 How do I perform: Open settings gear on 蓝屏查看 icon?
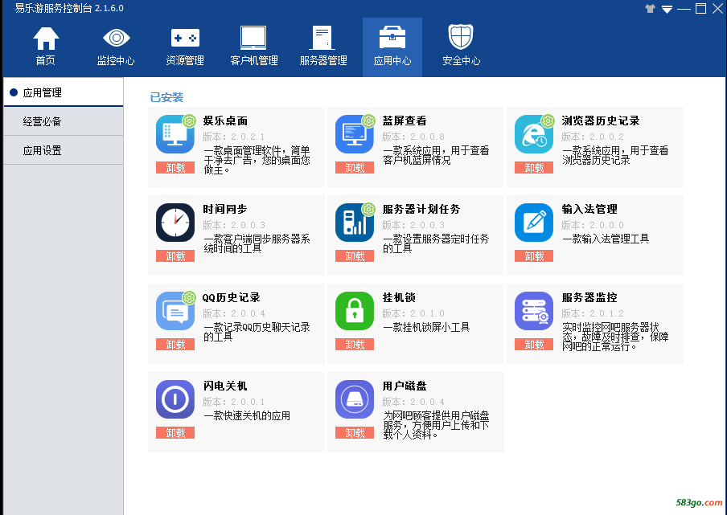368,121
